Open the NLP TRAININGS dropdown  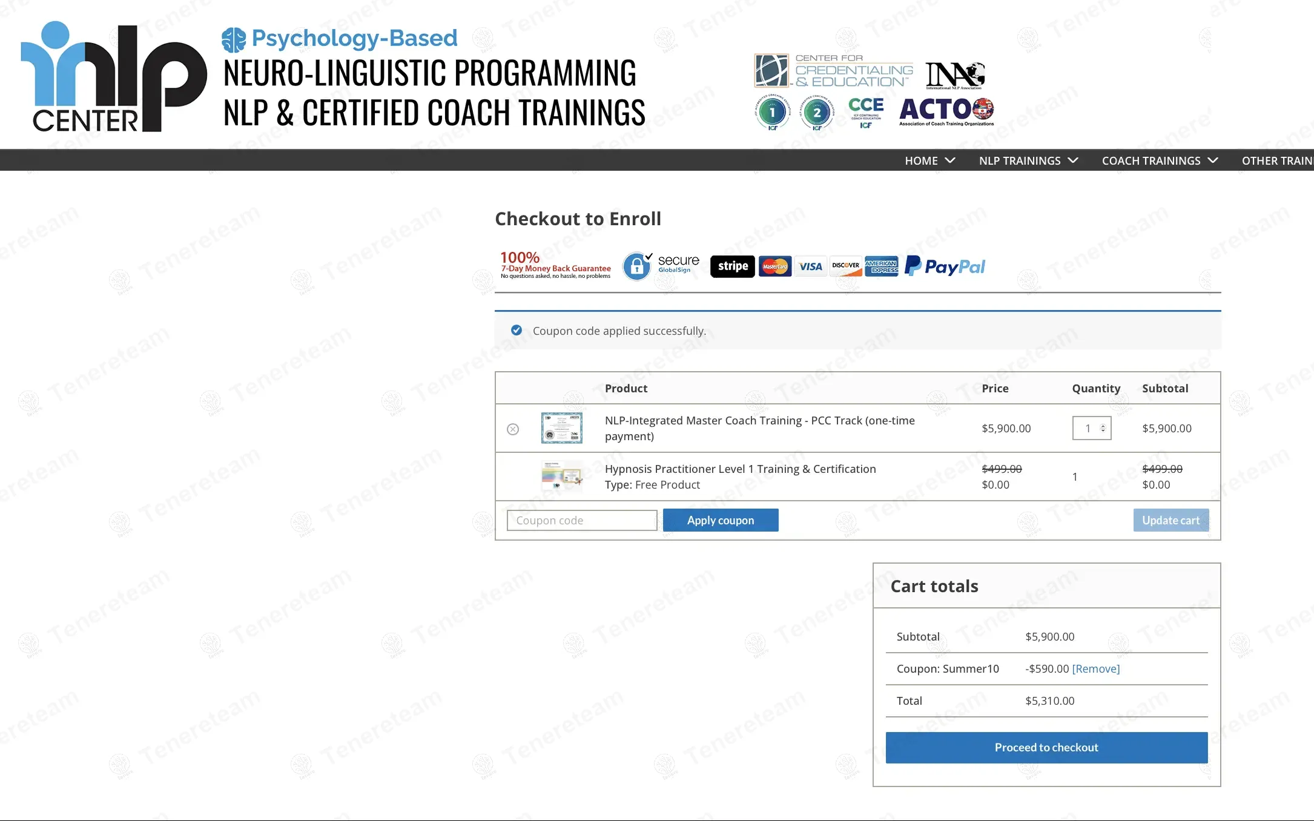[x=1028, y=160]
